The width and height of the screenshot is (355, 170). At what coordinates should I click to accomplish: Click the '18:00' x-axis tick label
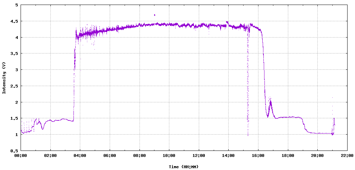click(288, 155)
